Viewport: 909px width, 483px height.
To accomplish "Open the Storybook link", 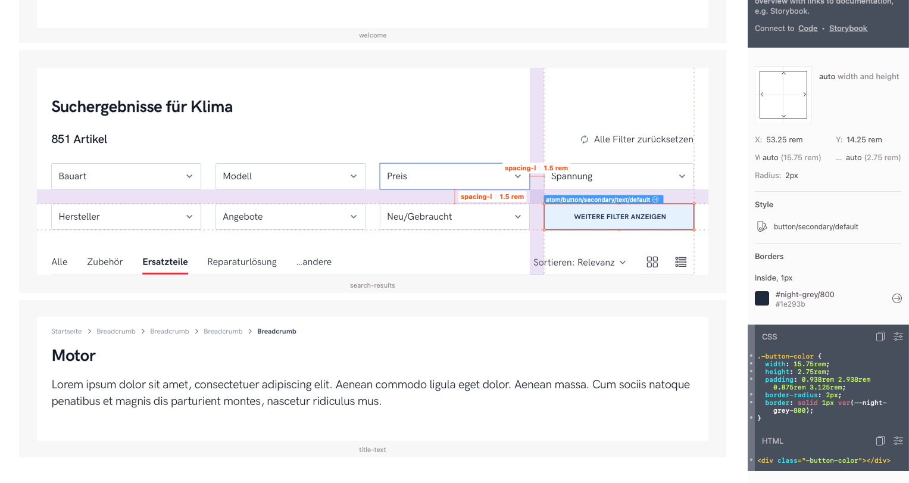I will [x=848, y=28].
